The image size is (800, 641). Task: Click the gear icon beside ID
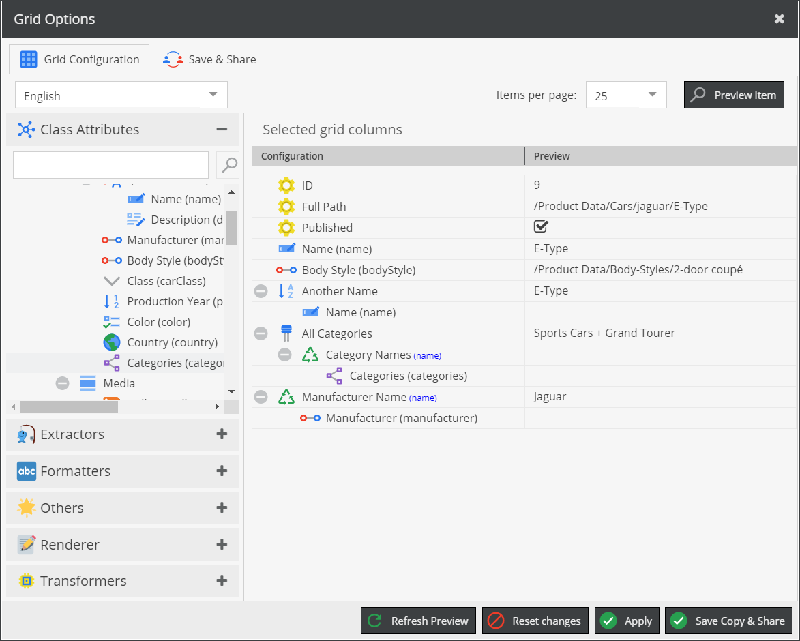point(286,185)
